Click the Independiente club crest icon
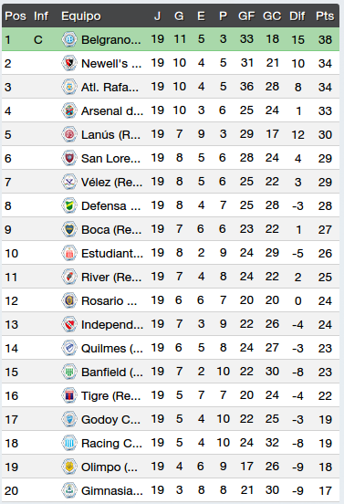The image size is (344, 504). (69, 325)
